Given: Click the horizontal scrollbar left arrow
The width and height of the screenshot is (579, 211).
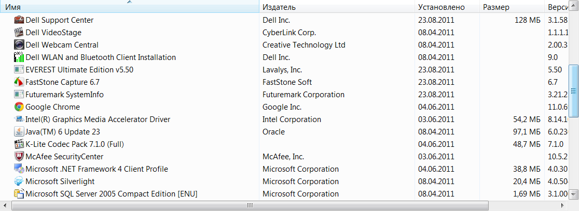Looking at the screenshot, I should 5,206.
